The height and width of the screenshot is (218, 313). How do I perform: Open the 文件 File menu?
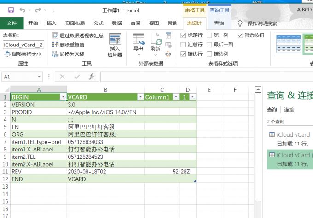[x=12, y=23]
